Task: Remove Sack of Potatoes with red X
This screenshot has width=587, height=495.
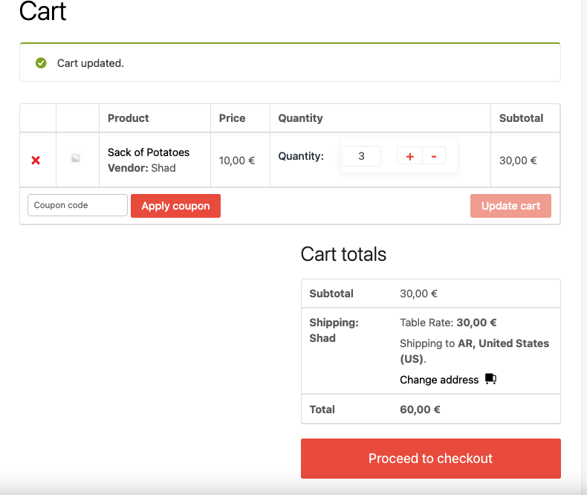Action: coord(36,161)
